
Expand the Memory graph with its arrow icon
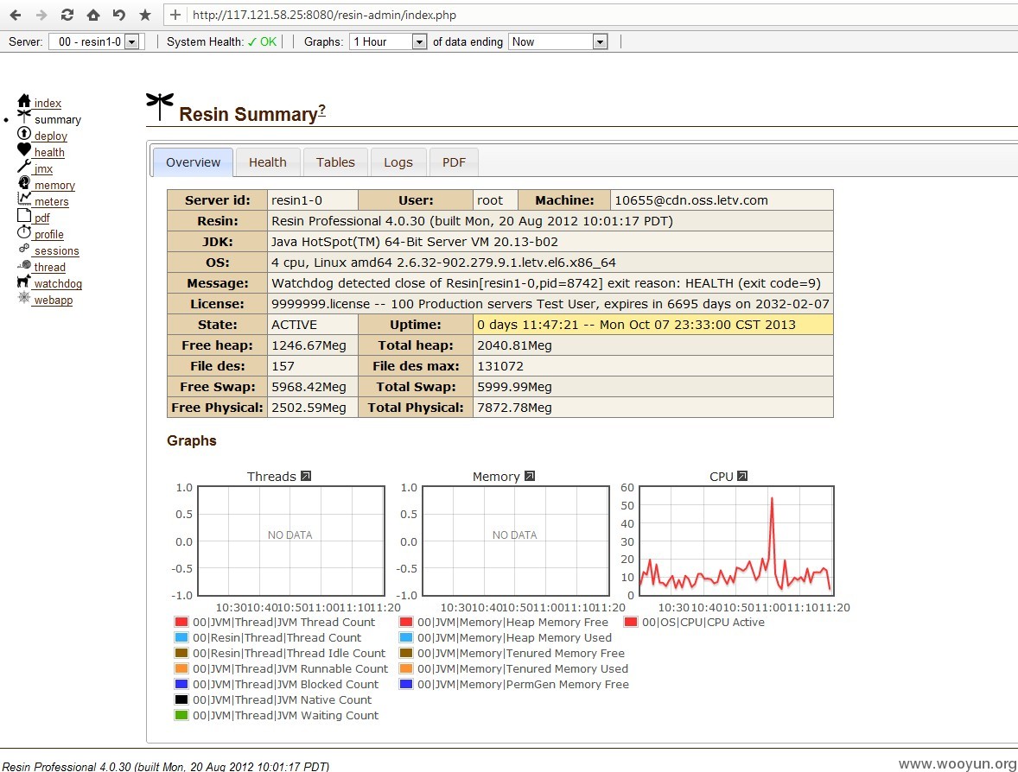click(530, 476)
